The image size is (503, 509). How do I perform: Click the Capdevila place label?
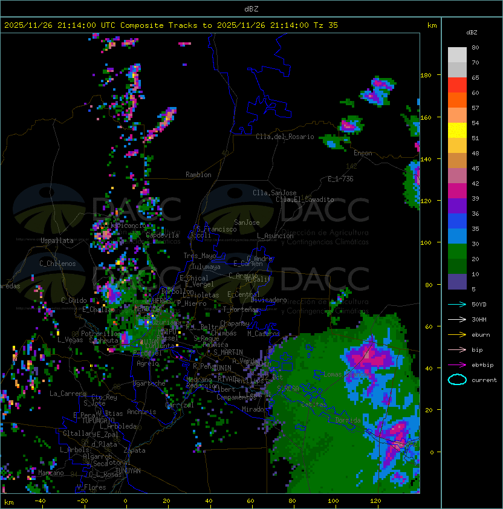(x=162, y=235)
